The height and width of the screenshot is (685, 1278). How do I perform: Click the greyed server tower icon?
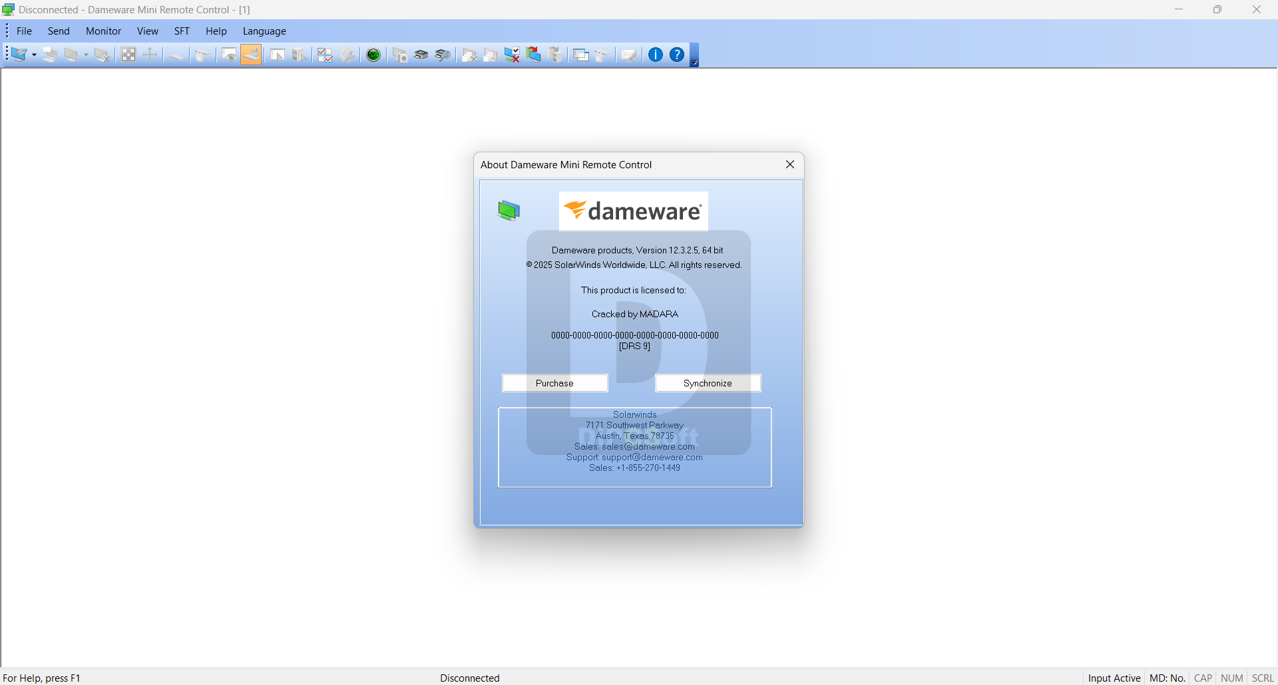(x=555, y=55)
